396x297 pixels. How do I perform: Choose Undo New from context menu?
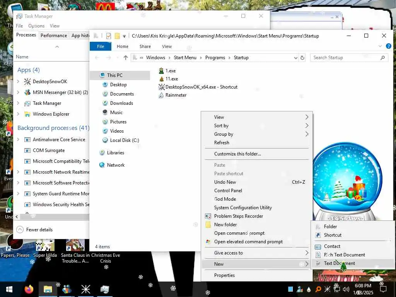click(257, 182)
